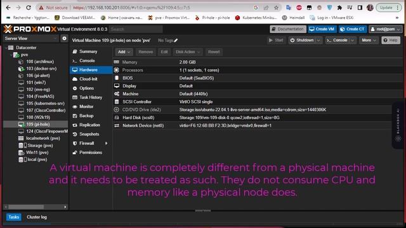
Task: Open Server View settings gear
Action: pyautogui.click(x=64, y=39)
